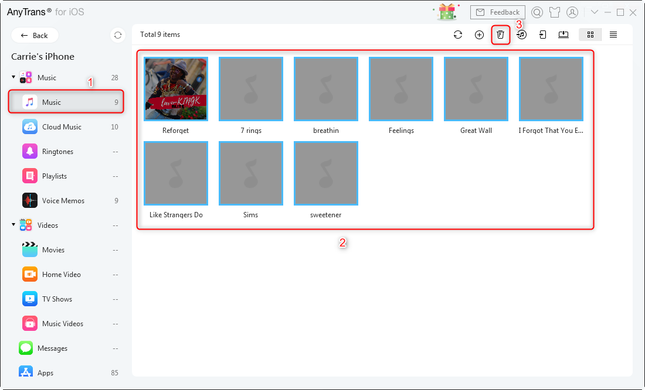645x390 pixels.
Task: Select the breathin song thumbnail
Action: pos(326,89)
